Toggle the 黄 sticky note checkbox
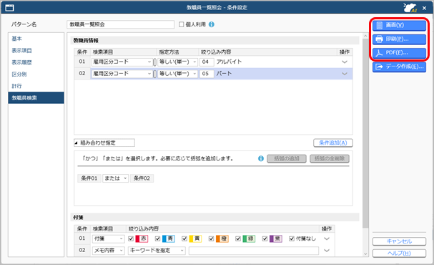434x265 pixels. tap(184, 238)
